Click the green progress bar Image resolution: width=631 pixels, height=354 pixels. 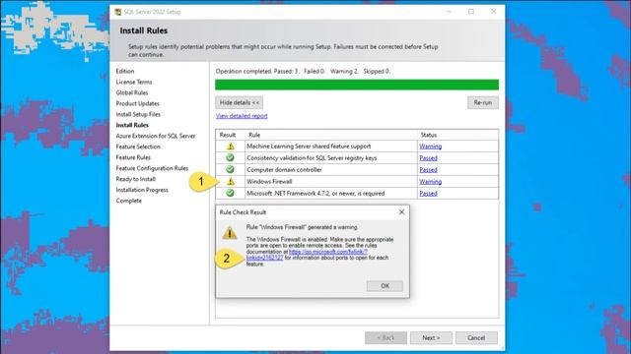[357, 85]
